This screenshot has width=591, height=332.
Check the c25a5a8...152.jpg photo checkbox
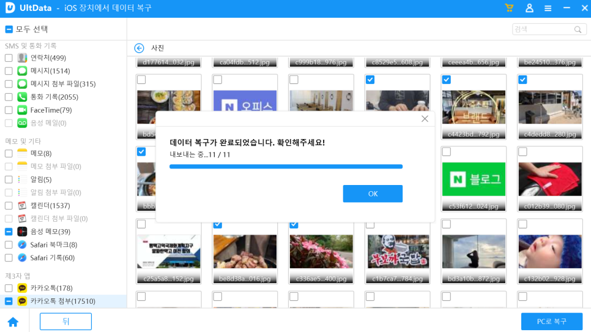(141, 224)
